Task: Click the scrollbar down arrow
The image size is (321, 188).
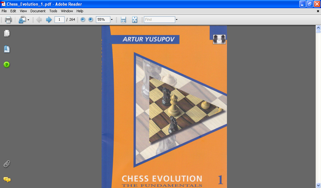Action: pos(318,185)
